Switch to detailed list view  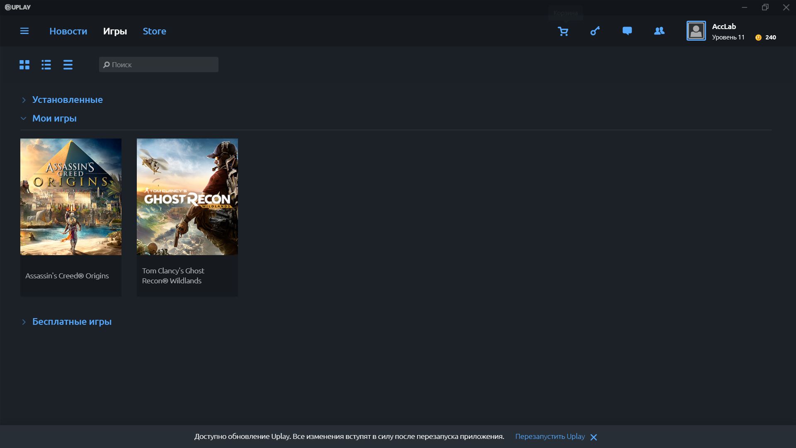(x=46, y=65)
